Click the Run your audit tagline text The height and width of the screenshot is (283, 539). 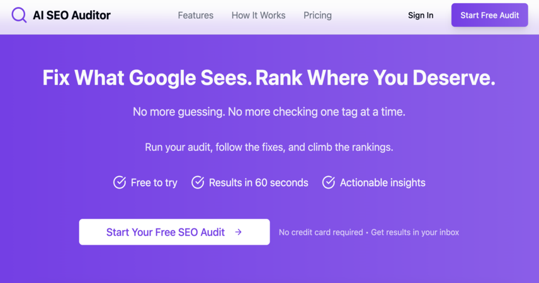pos(269,147)
